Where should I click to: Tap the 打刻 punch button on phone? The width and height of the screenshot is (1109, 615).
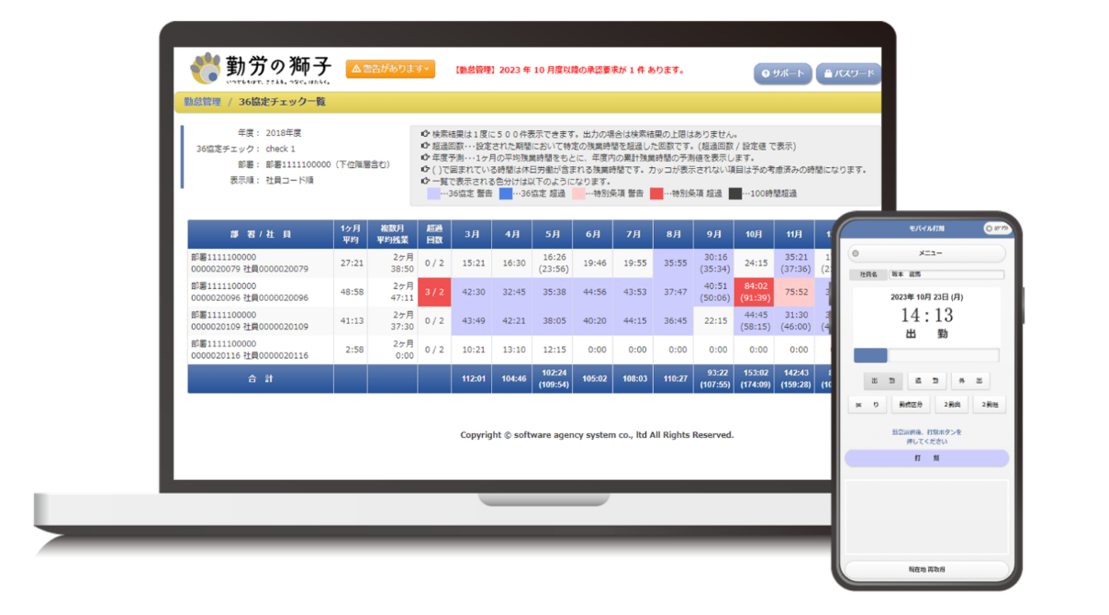[925, 457]
